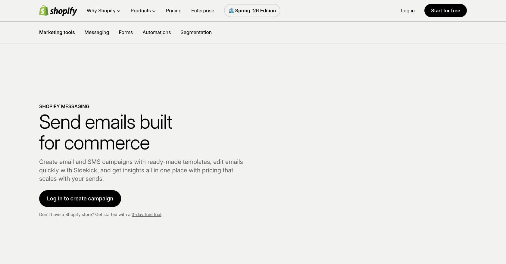
Task: Click the Log in link
Action: tap(408, 11)
